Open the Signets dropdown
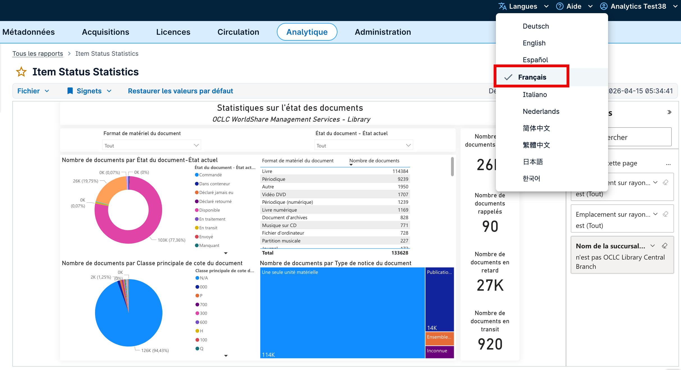Screen dimensions: 681x370 [x=89, y=91]
